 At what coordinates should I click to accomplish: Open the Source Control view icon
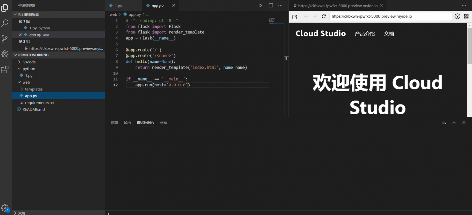[5, 39]
